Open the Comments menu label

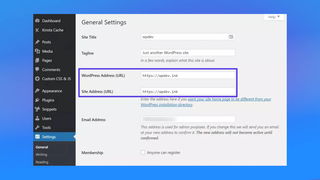point(51,69)
